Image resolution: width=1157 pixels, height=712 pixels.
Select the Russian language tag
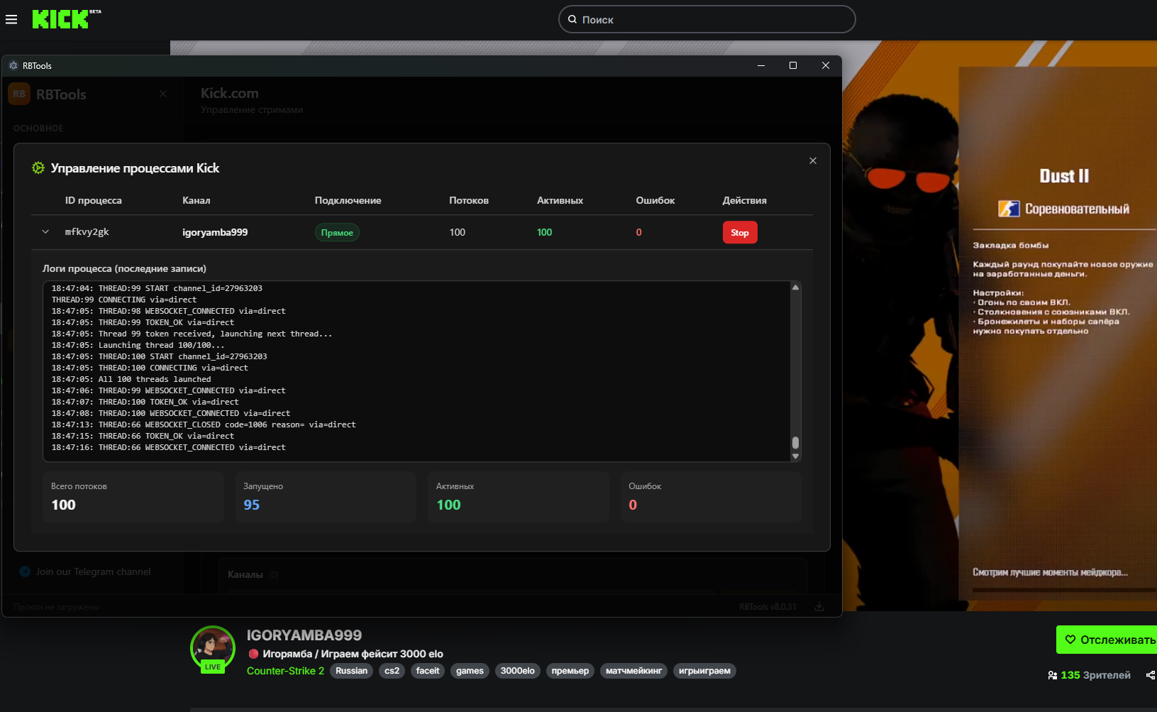[351, 671]
